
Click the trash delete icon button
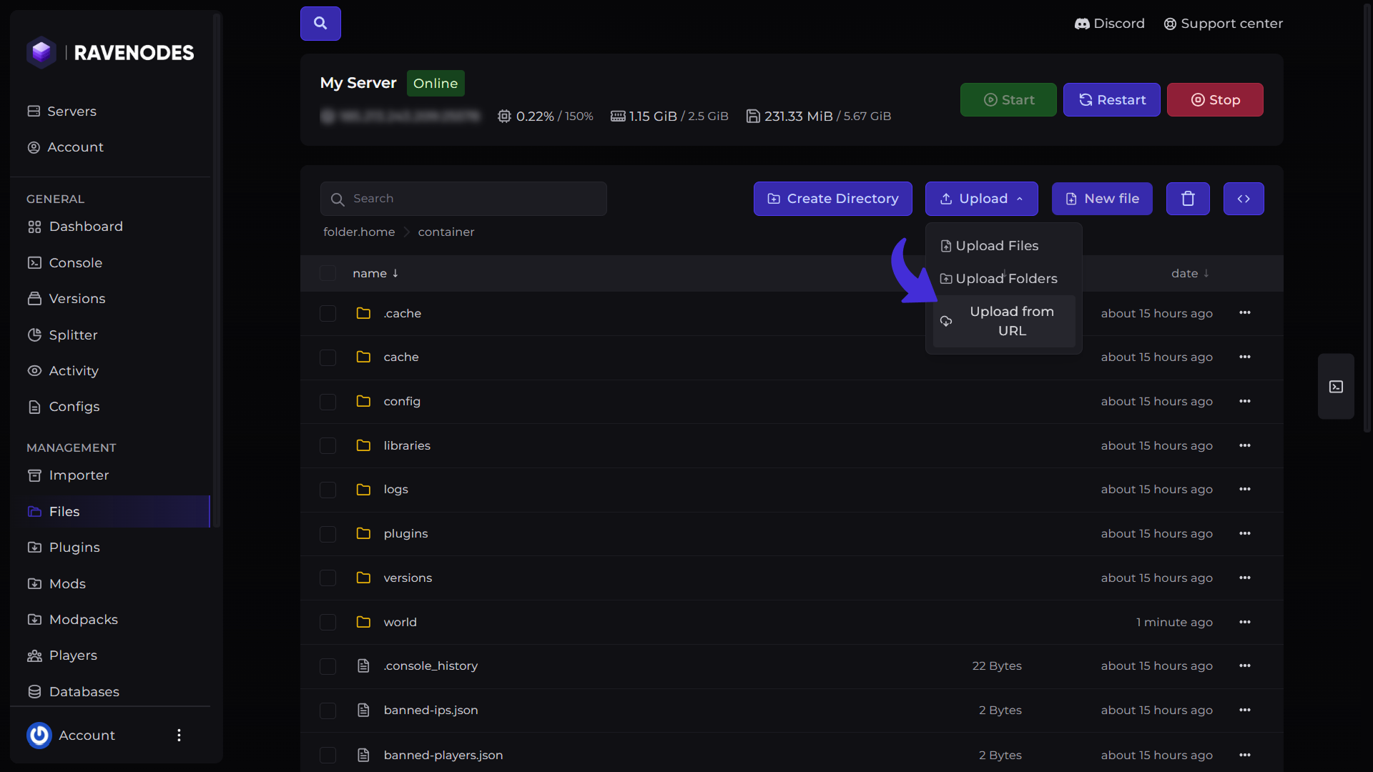tap(1188, 199)
